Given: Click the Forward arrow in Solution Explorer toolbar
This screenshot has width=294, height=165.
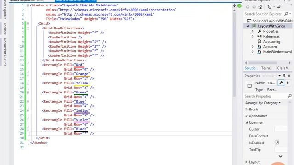Looking at the screenshot, I should (254, 7).
